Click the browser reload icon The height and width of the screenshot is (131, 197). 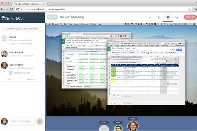pyautogui.click(x=12, y=9)
